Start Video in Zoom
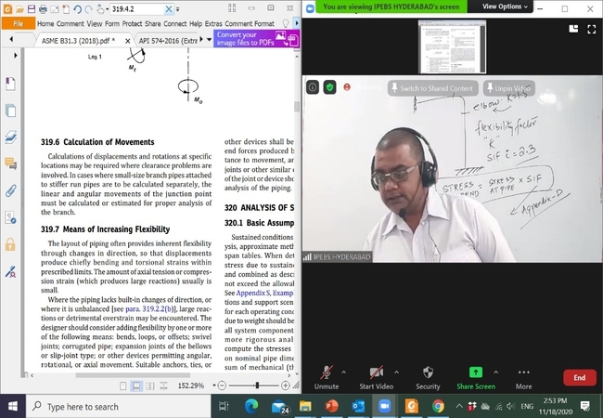Viewport: 603px width, 418px height. click(x=376, y=377)
